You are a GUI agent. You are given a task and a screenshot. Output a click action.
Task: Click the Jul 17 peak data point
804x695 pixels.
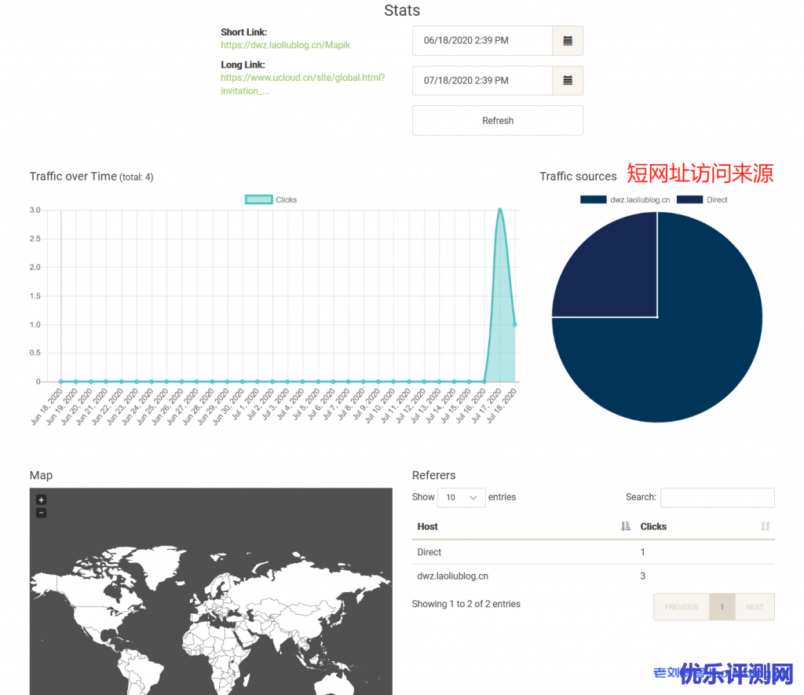click(x=500, y=210)
